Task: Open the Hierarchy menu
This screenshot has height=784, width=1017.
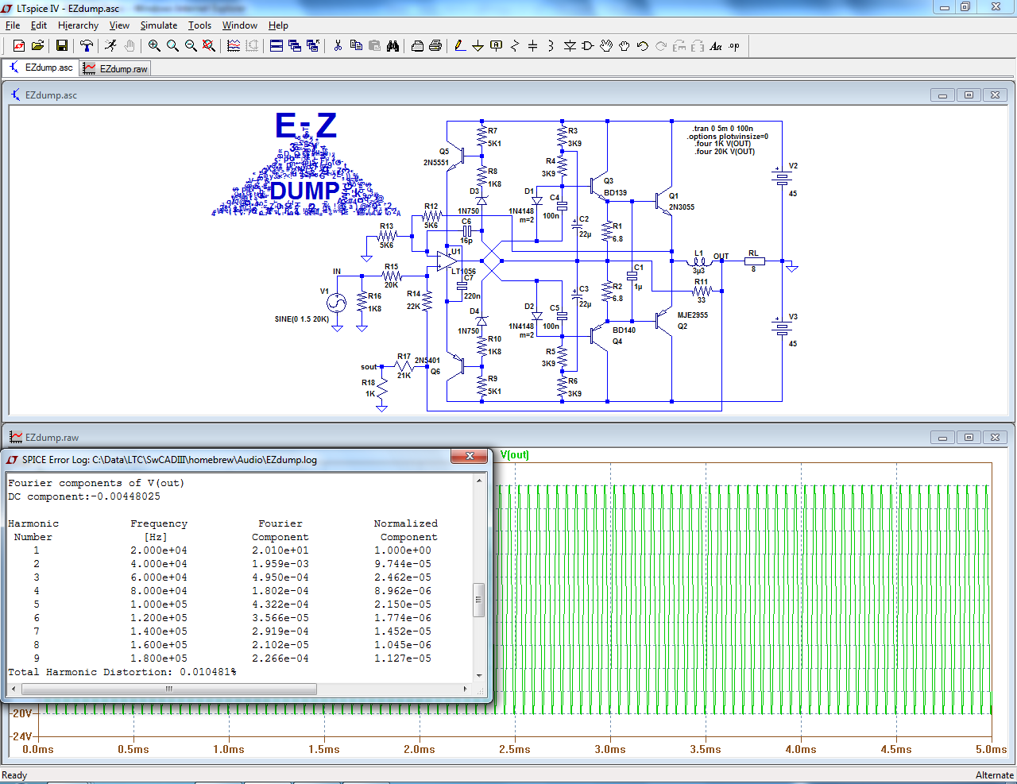Action: pos(78,25)
